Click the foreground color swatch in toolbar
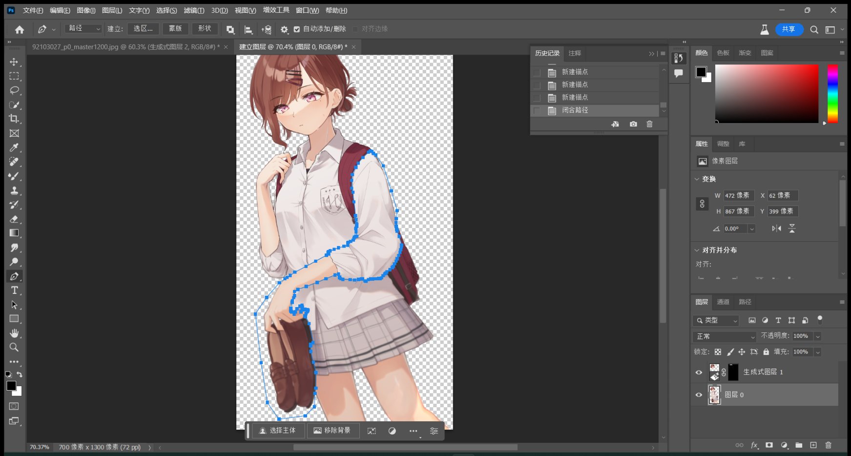This screenshot has width=851, height=456. (11, 386)
